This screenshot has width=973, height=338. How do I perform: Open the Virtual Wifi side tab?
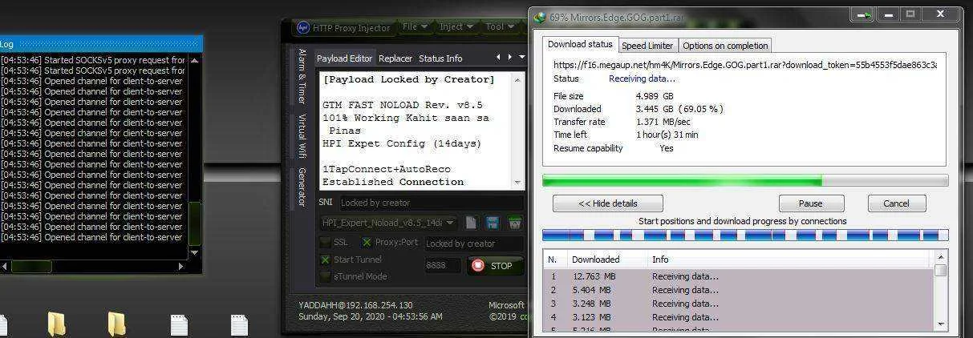click(x=302, y=135)
